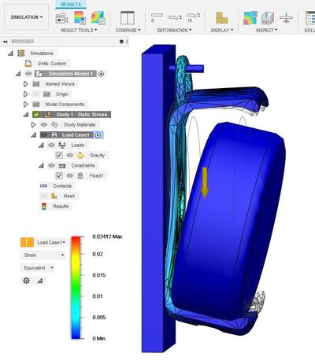Click the orange warning icon in legend
Viewport: 315px width, 364px height.
click(27, 242)
